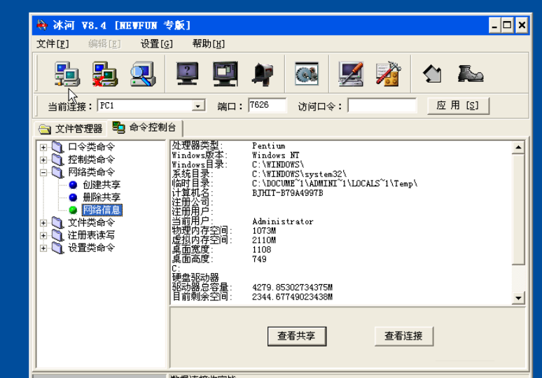Open the 帮助[H] menu

pos(209,44)
